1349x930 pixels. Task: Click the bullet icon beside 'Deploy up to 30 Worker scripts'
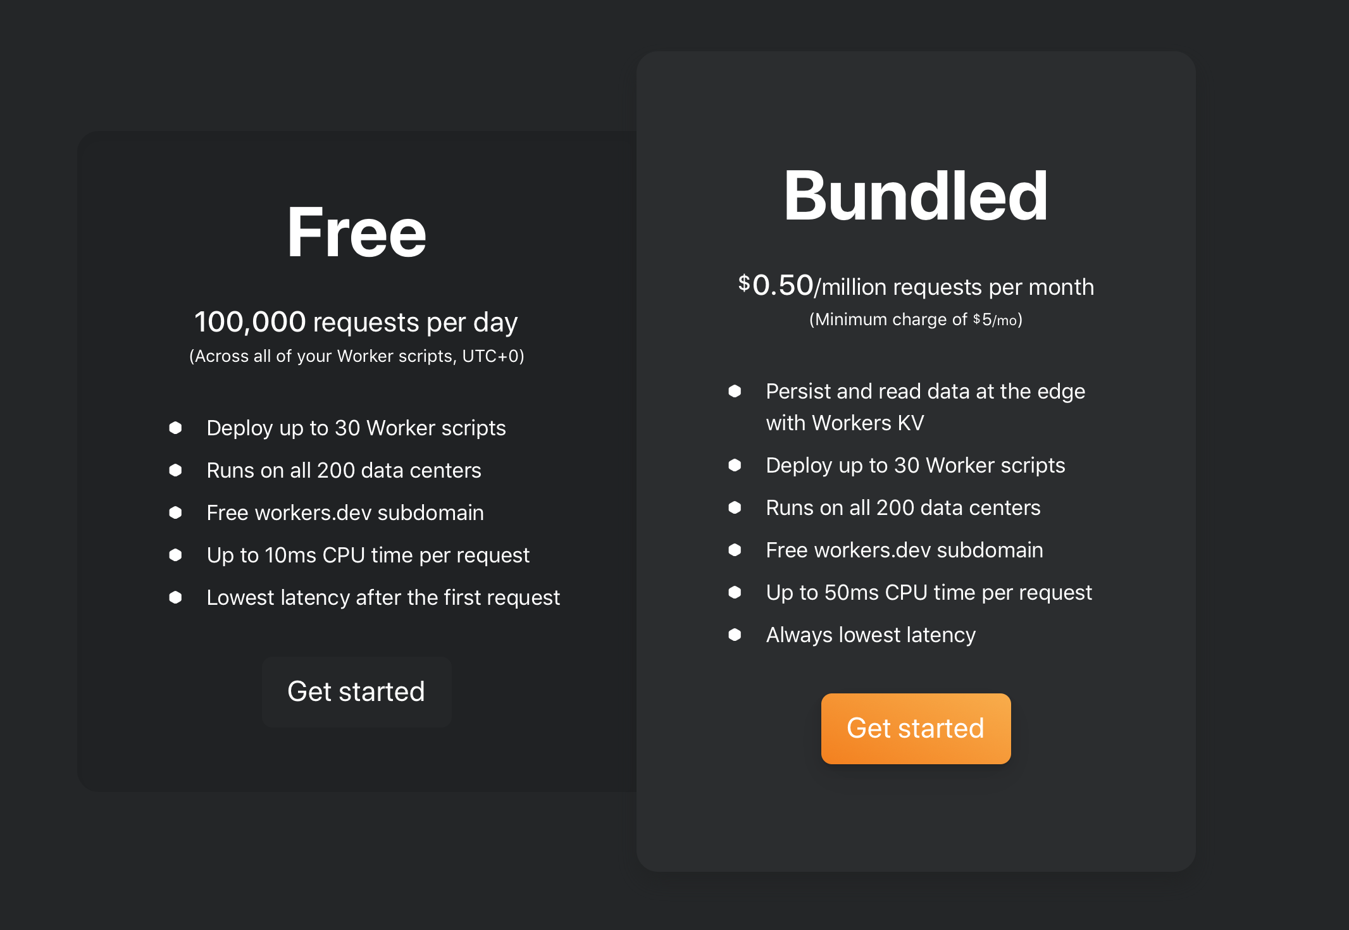coord(175,428)
